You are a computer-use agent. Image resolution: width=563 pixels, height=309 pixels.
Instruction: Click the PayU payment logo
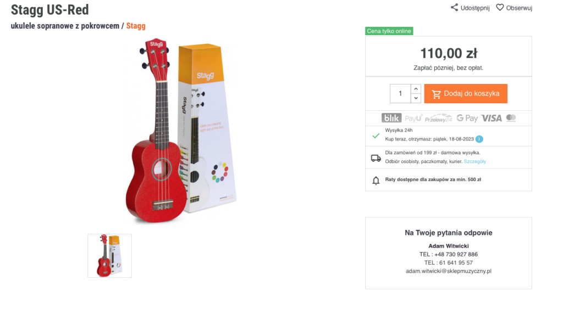click(x=413, y=118)
